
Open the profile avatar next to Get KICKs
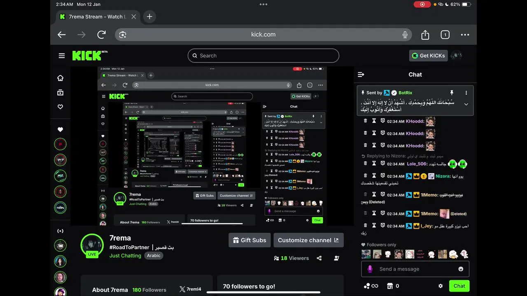pos(456,55)
